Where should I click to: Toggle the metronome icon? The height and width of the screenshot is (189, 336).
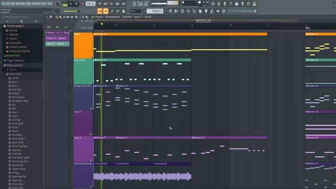point(100,4)
